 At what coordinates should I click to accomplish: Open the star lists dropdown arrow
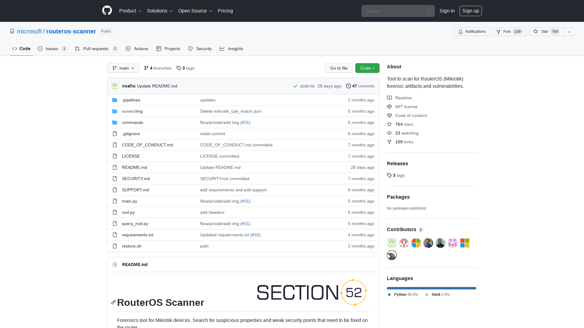coord(569,32)
